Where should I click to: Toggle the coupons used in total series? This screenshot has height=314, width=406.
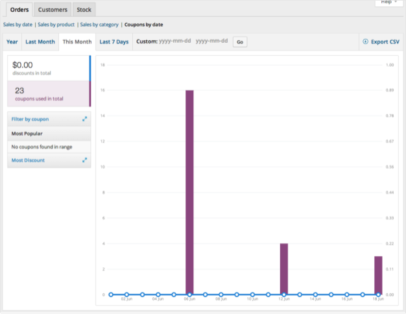coord(49,94)
